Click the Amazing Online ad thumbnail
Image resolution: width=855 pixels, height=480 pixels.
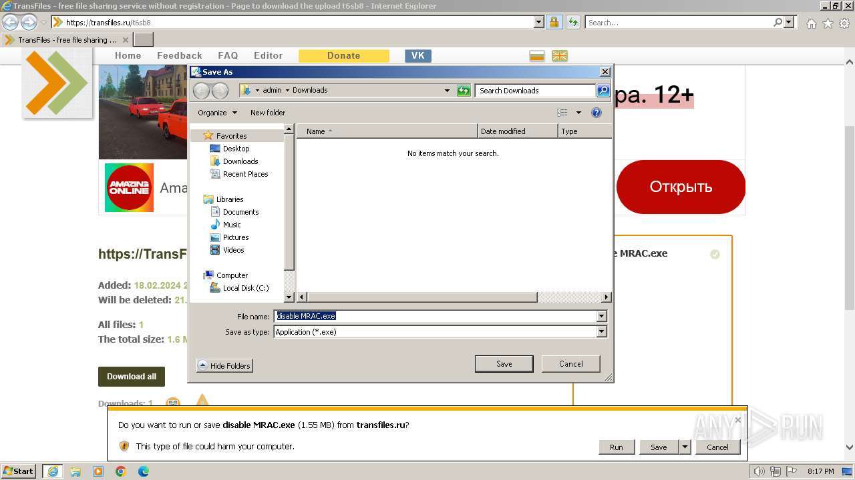coord(129,187)
